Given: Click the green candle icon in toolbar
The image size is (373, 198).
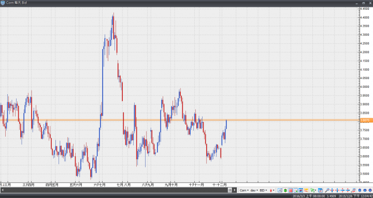Looking at the screenshot, I should [x=285, y=190].
